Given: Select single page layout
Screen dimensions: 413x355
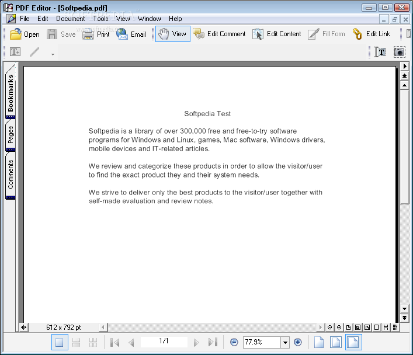Looking at the screenshot, I should point(60,342).
